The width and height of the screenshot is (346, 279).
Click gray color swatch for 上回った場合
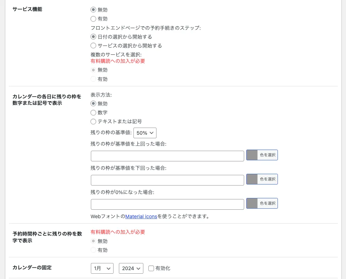[252, 155]
